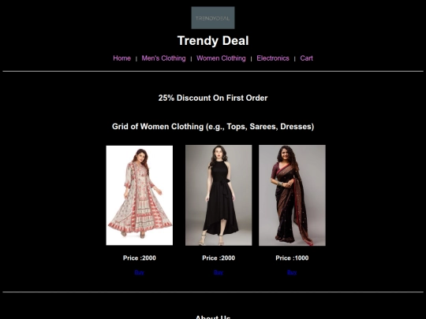This screenshot has width=426, height=319.
Task: Select the black saree image
Action: pyautogui.click(x=292, y=195)
